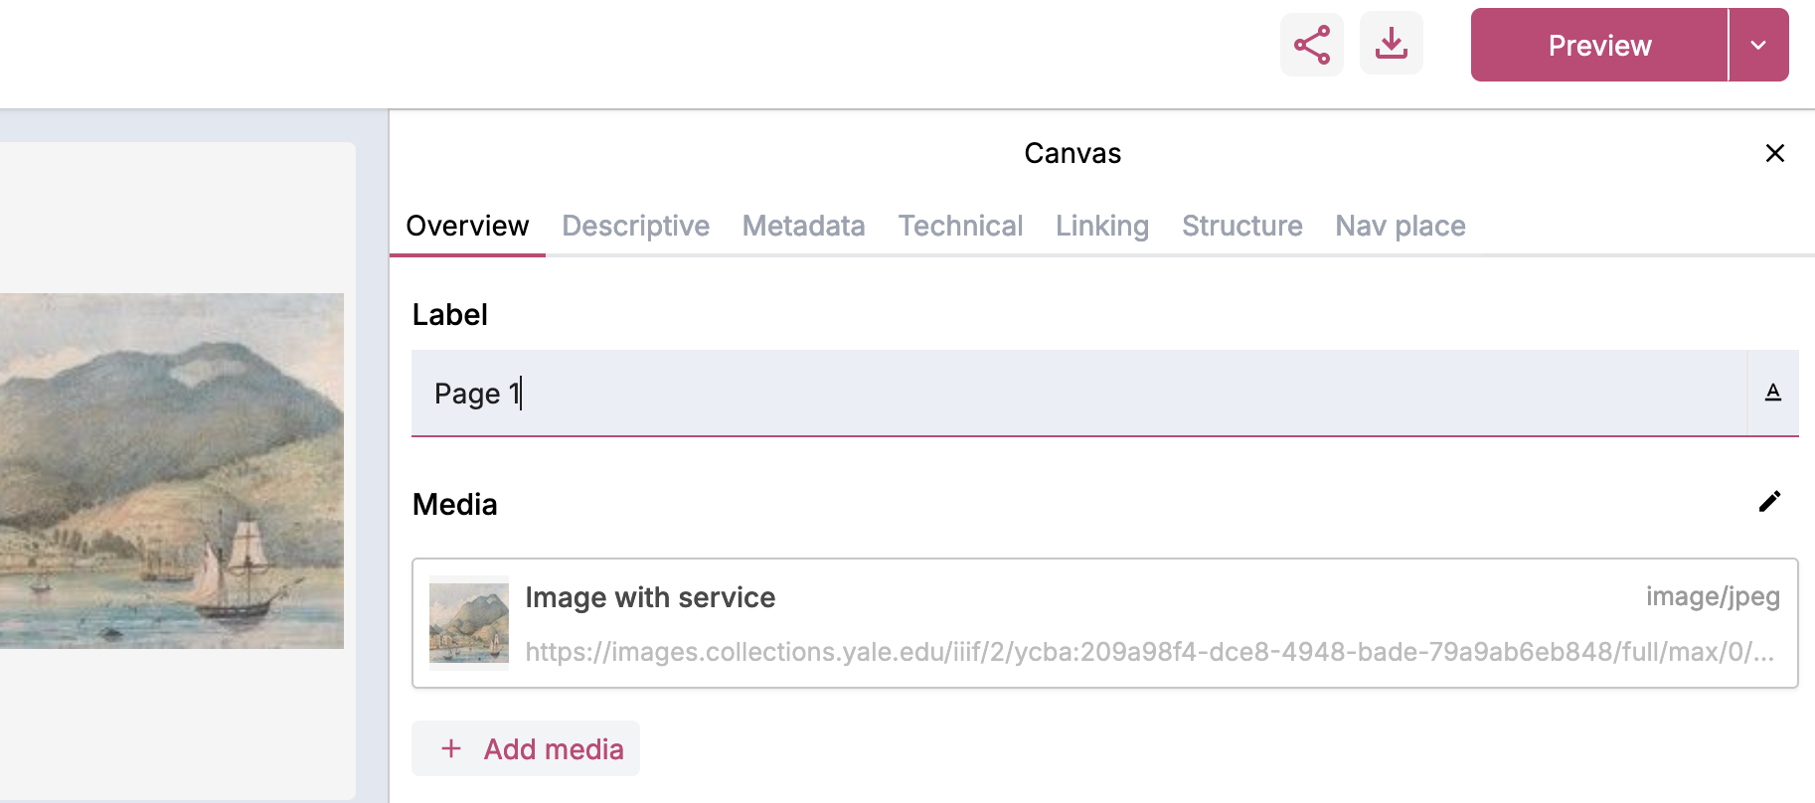Close the Canvas panel
Image resolution: width=1815 pixels, height=803 pixels.
pyautogui.click(x=1774, y=153)
